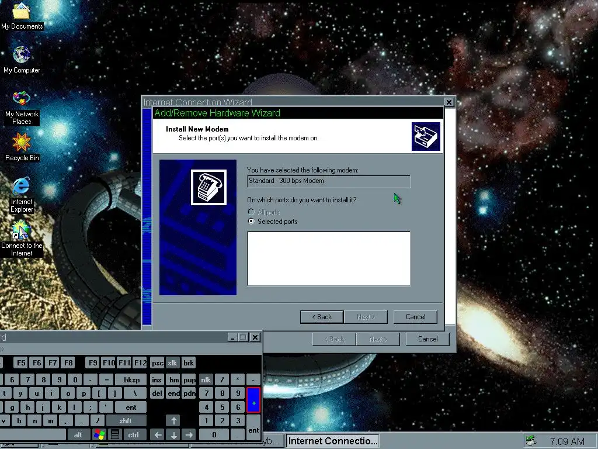598x449 pixels.
Task: Click the Recycle Bin desktop icon
Action: click(x=22, y=147)
